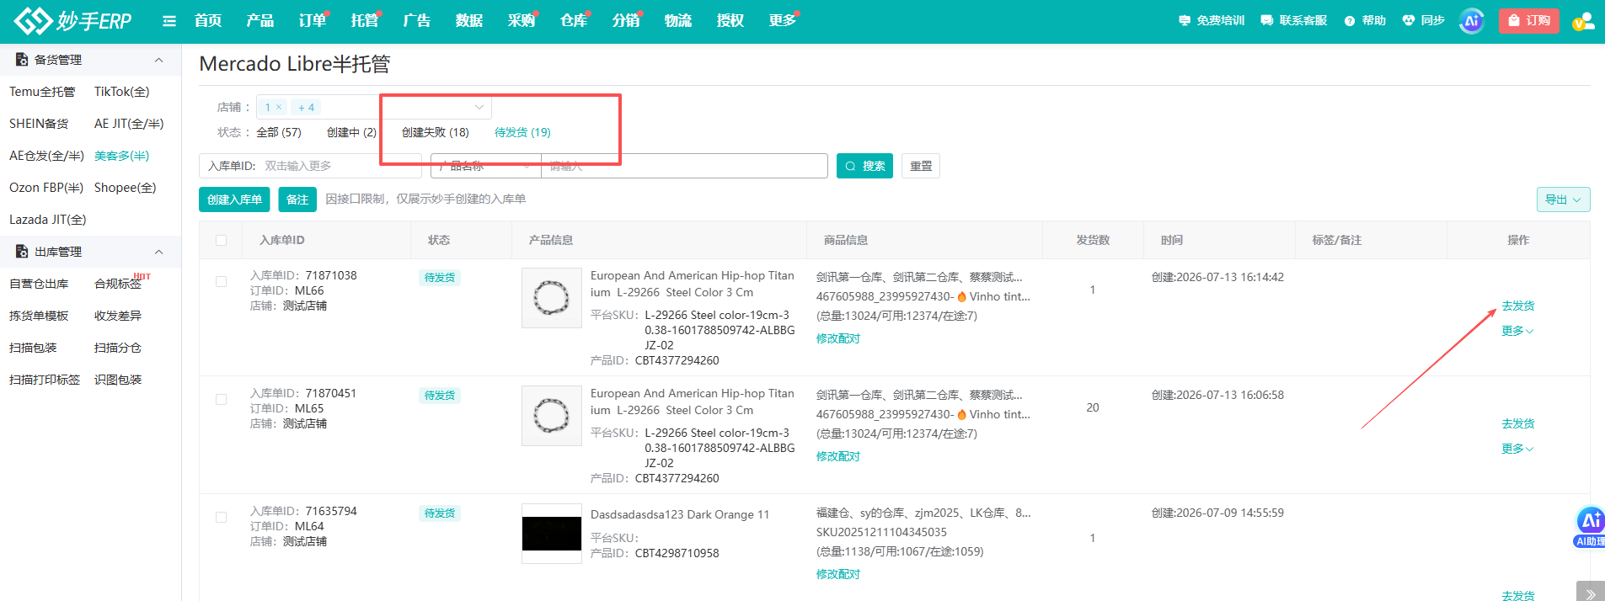Click the 出库管理 section icon
Image resolution: width=1605 pixels, height=601 pixels.
coord(22,252)
